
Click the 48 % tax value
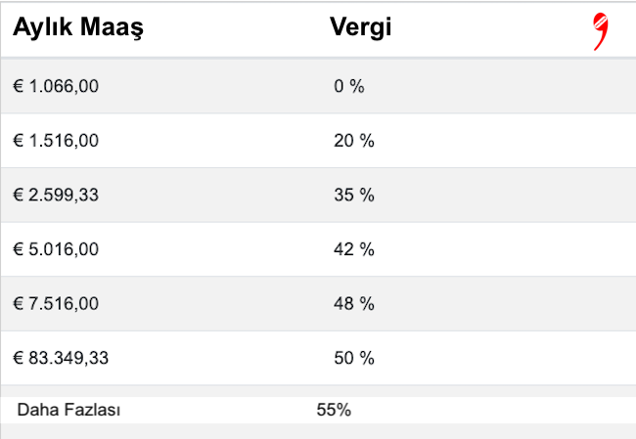[x=354, y=304]
